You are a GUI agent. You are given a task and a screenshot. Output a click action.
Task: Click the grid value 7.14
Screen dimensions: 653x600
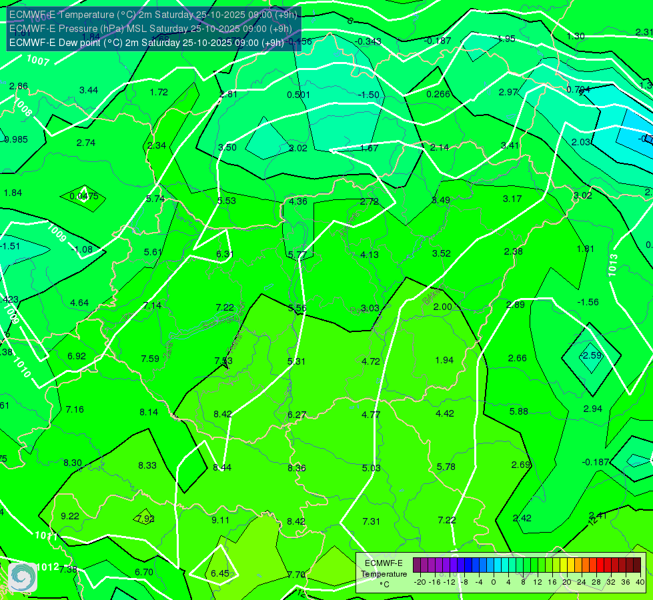[x=152, y=305]
